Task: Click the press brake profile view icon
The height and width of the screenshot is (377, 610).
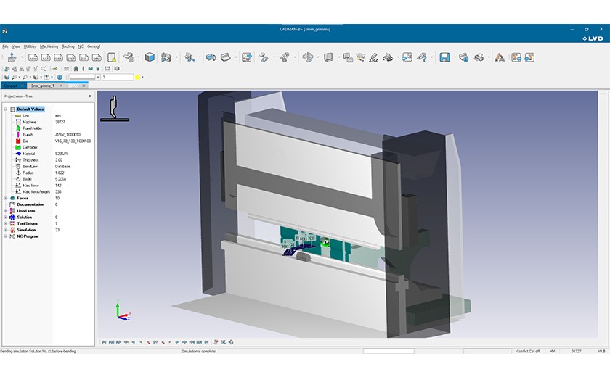Action: pos(115,108)
